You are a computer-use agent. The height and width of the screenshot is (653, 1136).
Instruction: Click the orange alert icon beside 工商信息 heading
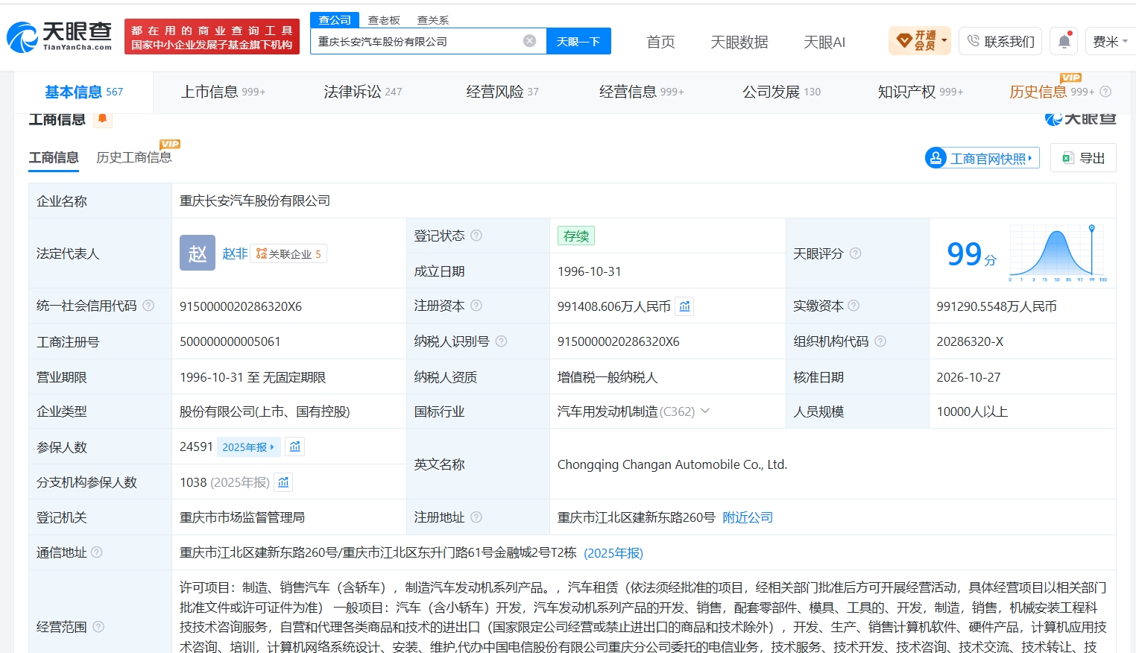(102, 119)
